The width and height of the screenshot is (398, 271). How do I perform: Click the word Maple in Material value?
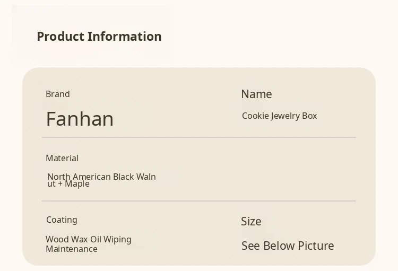(x=77, y=184)
